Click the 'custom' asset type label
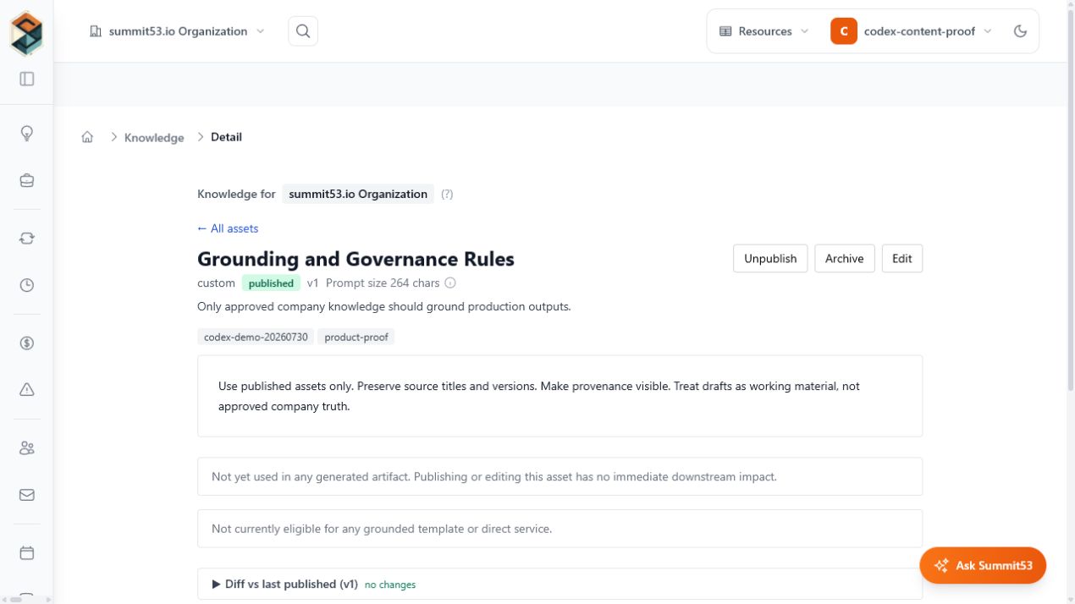Image resolution: width=1075 pixels, height=604 pixels. pyautogui.click(x=216, y=283)
